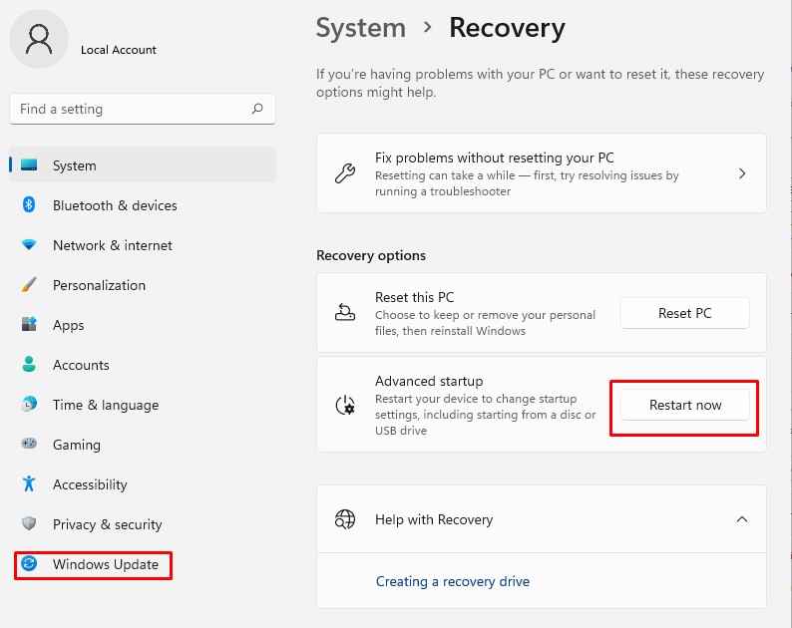Click the Privacy & security shield icon

pos(29,524)
